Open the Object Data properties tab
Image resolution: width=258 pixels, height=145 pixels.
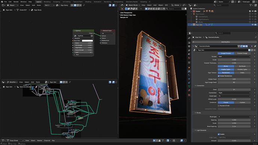coord(189,86)
